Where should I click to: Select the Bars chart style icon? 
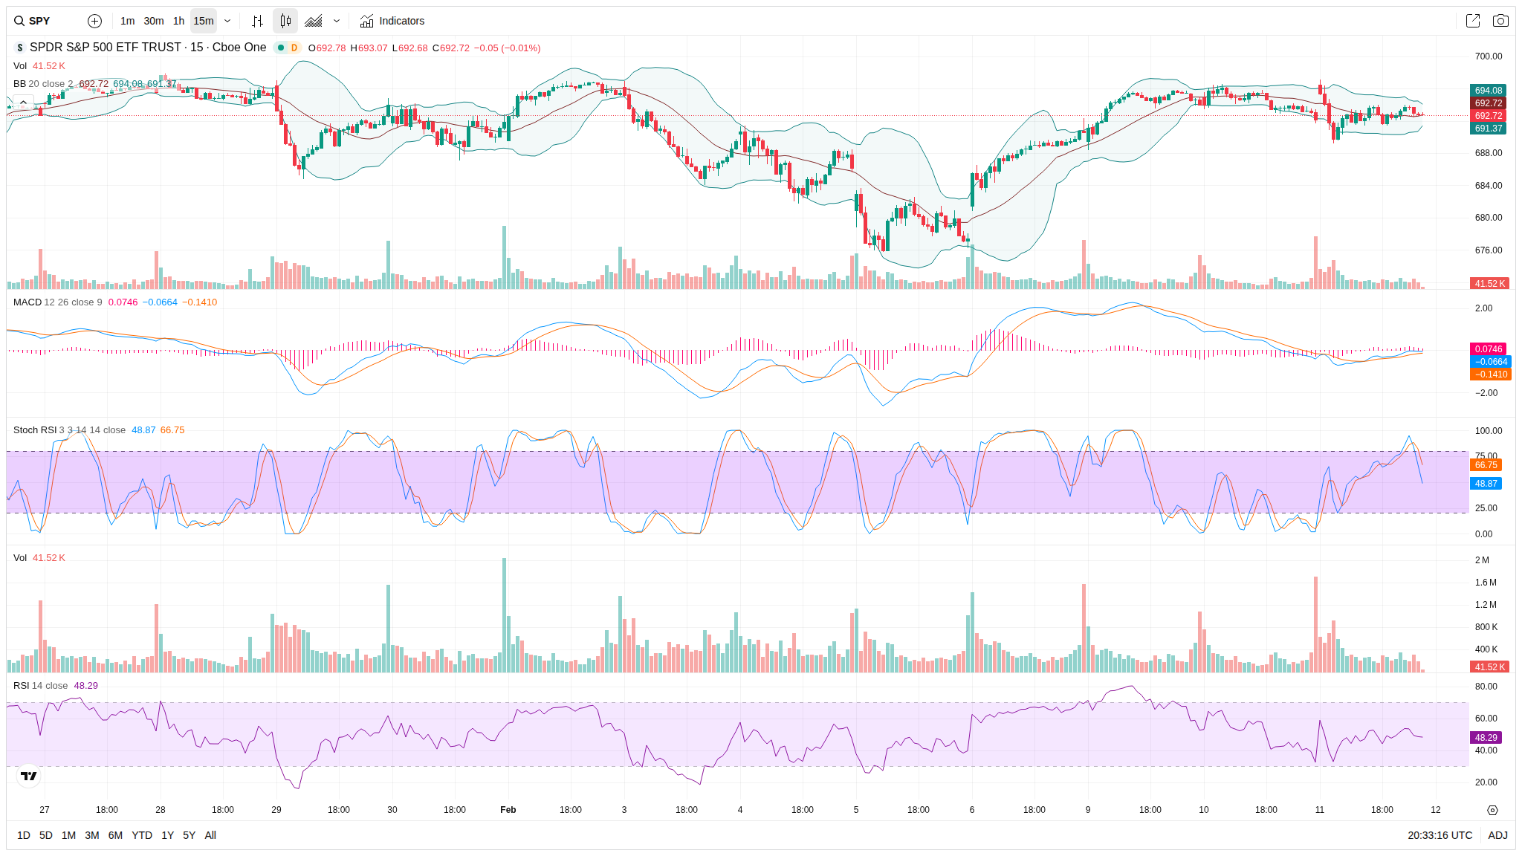[257, 21]
